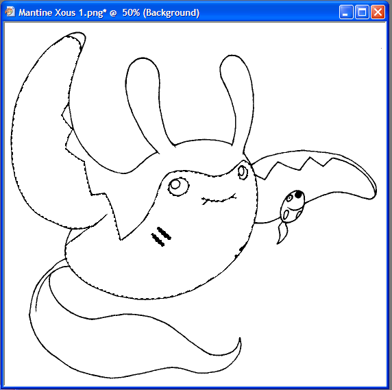
Task: Click the Remoraid's small round eye
Action: coord(289,199)
